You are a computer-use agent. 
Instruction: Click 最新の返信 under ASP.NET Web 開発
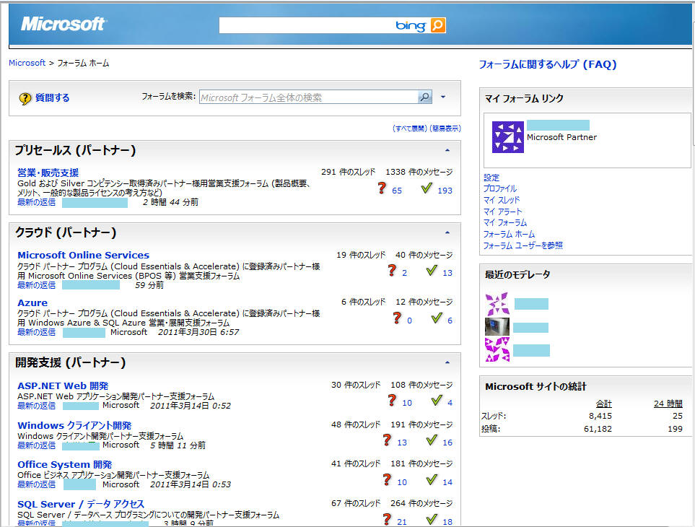(36, 406)
